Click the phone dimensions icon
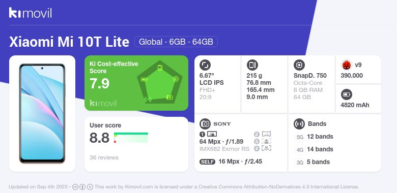 pyautogui.click(x=252, y=65)
